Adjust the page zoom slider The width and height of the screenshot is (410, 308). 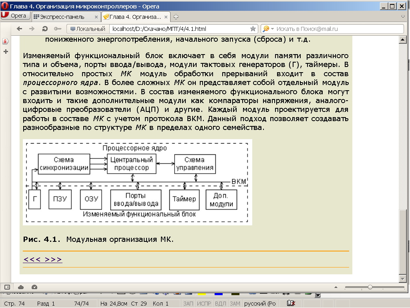tap(374, 287)
